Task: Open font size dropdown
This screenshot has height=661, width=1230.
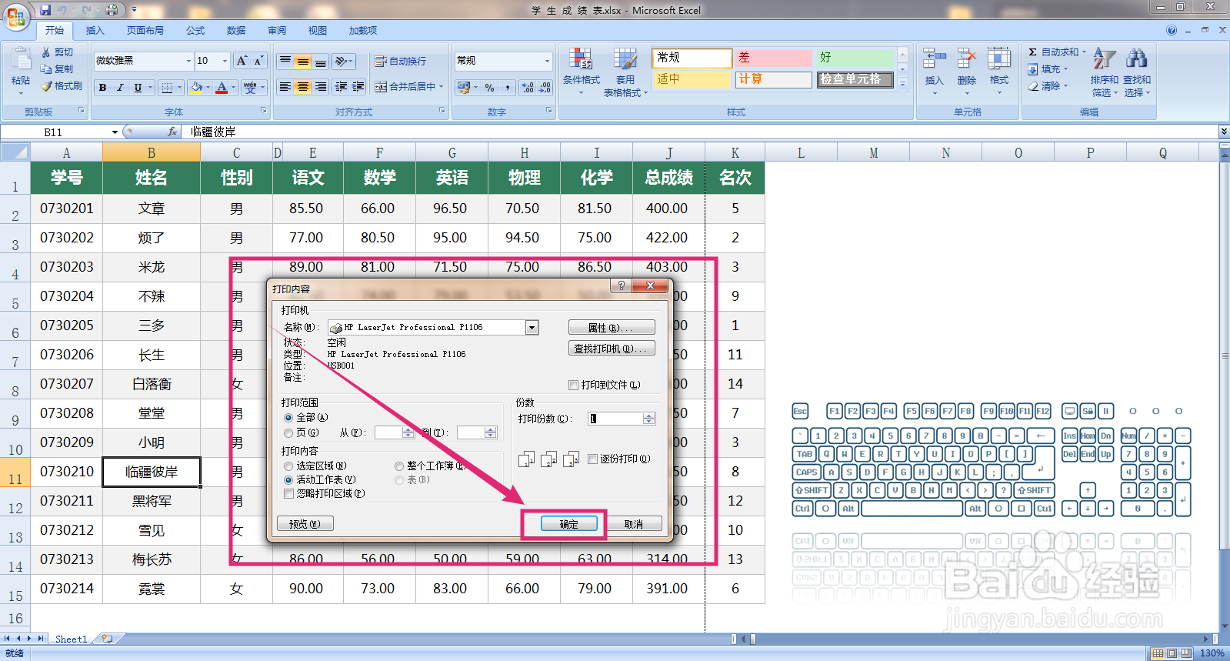Action: click(225, 61)
